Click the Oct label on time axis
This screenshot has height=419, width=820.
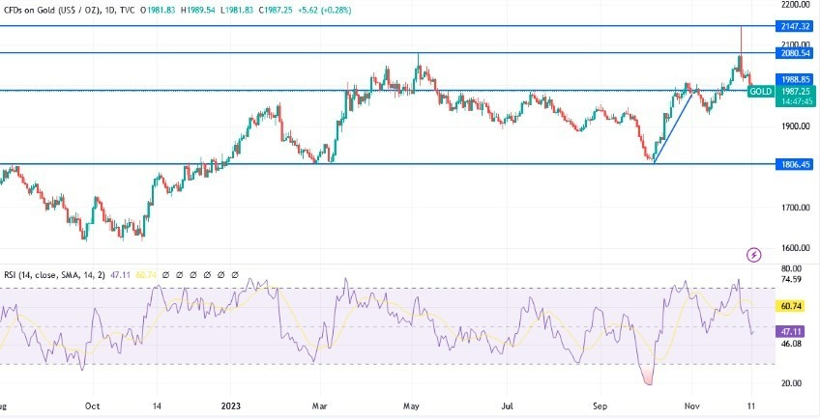92,405
